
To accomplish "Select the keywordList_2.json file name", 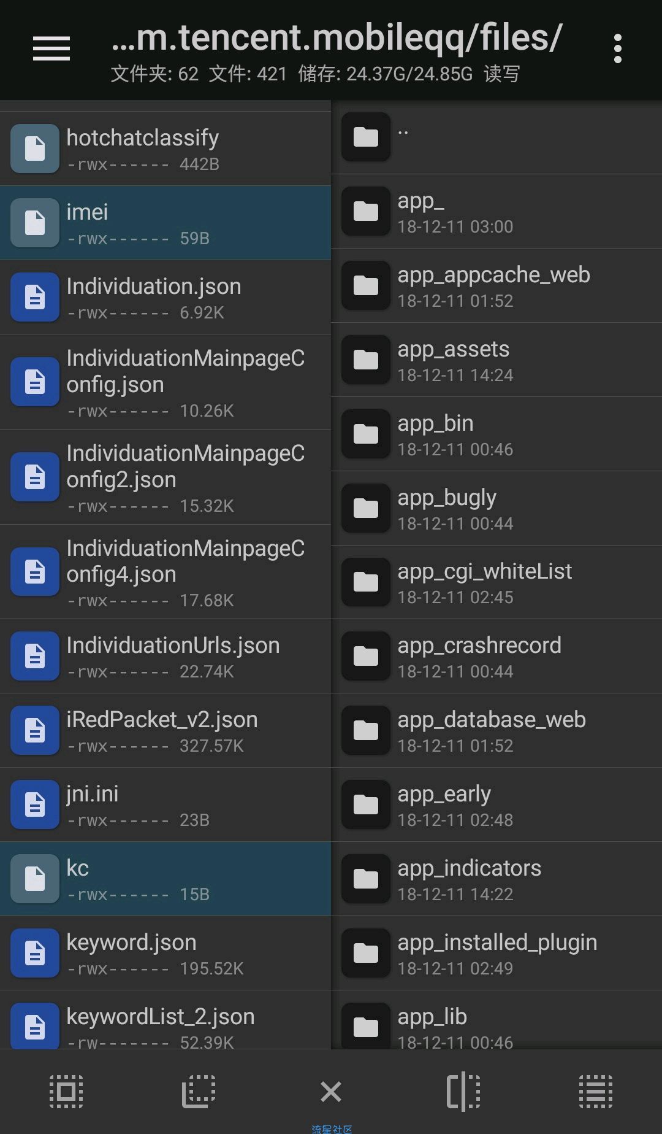I will click(160, 1017).
